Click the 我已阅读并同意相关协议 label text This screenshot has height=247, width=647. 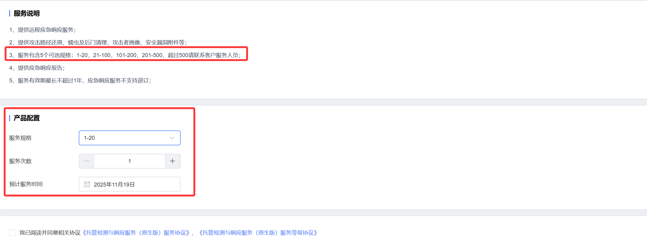(50, 233)
